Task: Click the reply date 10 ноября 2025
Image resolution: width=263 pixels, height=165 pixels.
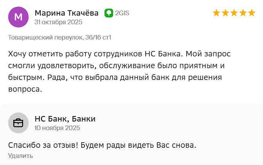Action: pyautogui.click(x=57, y=128)
